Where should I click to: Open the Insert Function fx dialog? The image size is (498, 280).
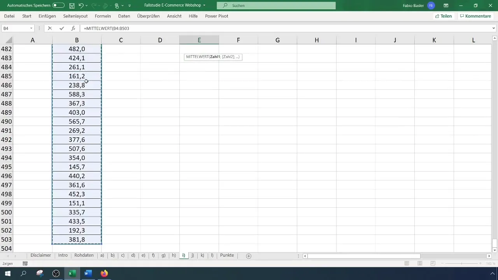73,28
